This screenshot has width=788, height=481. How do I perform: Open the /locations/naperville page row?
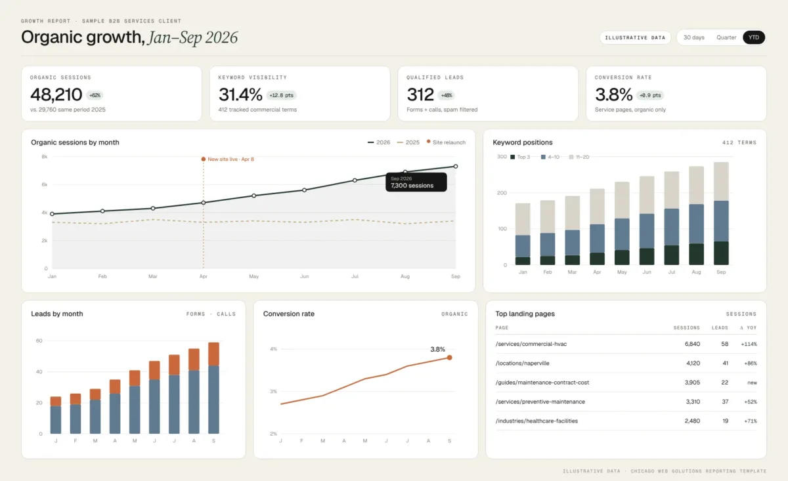tap(626, 363)
